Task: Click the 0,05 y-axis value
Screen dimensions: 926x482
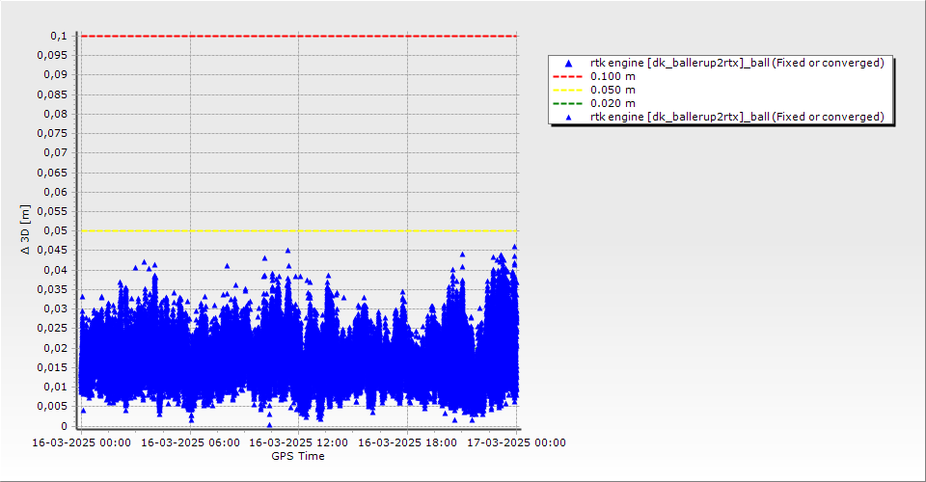Action: pyautogui.click(x=56, y=230)
